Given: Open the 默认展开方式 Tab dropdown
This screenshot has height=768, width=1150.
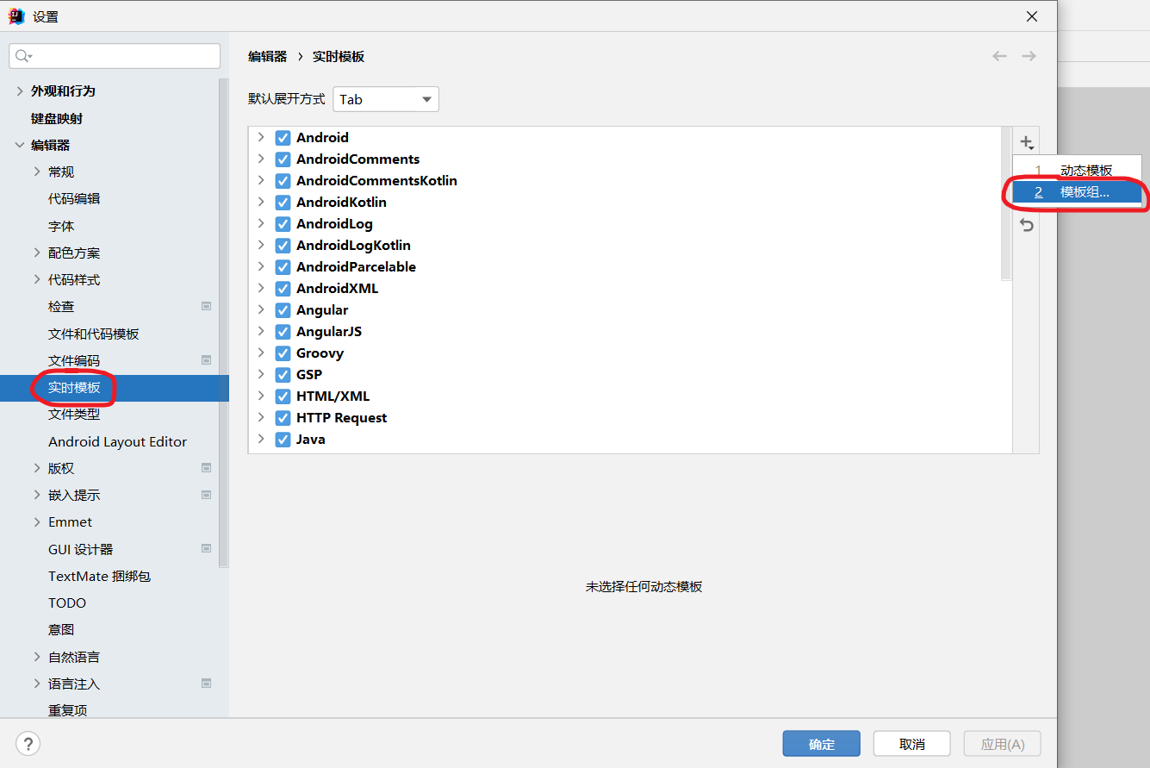Looking at the screenshot, I should [x=386, y=99].
